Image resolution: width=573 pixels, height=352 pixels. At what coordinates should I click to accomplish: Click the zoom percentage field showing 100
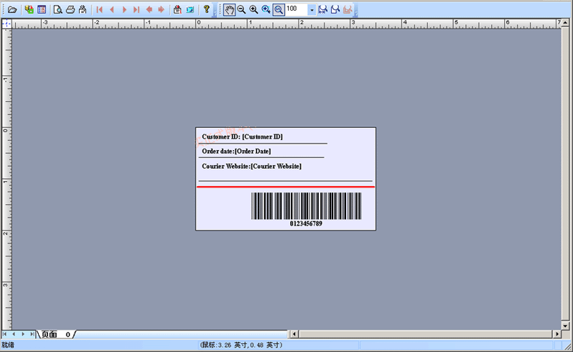pos(297,9)
